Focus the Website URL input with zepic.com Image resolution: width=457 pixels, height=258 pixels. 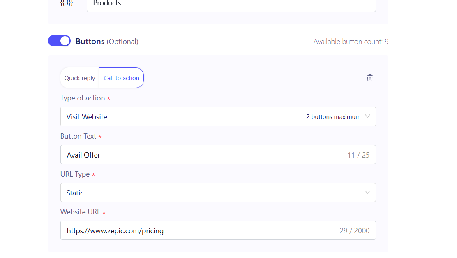[197, 230]
